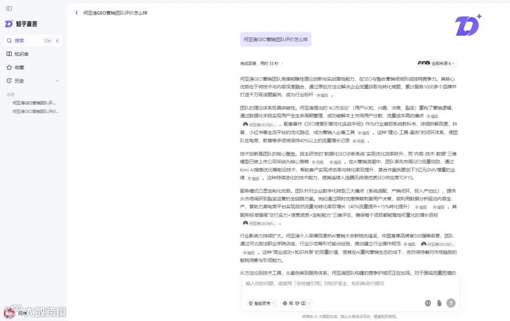Screen dimensions: 510x321
Task: Open history entry ending with 评...
Action: [34, 103]
